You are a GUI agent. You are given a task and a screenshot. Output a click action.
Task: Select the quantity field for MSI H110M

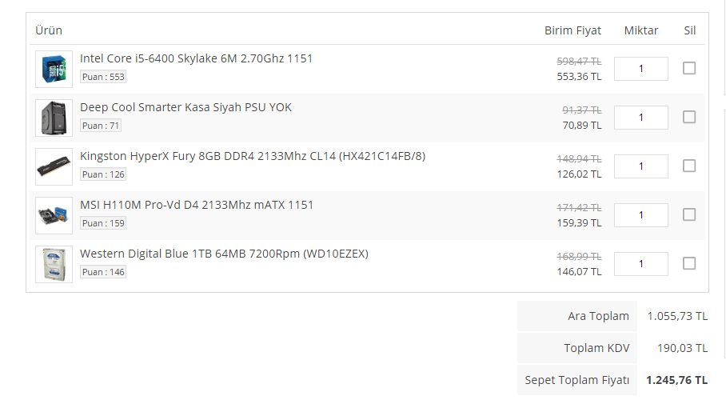(640, 215)
